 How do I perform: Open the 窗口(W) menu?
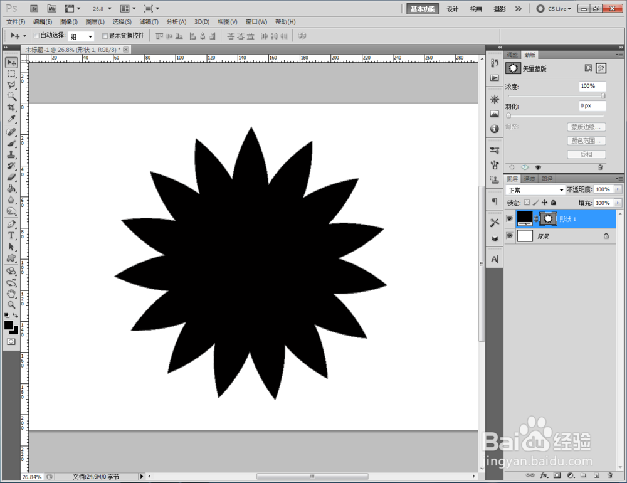(256, 21)
